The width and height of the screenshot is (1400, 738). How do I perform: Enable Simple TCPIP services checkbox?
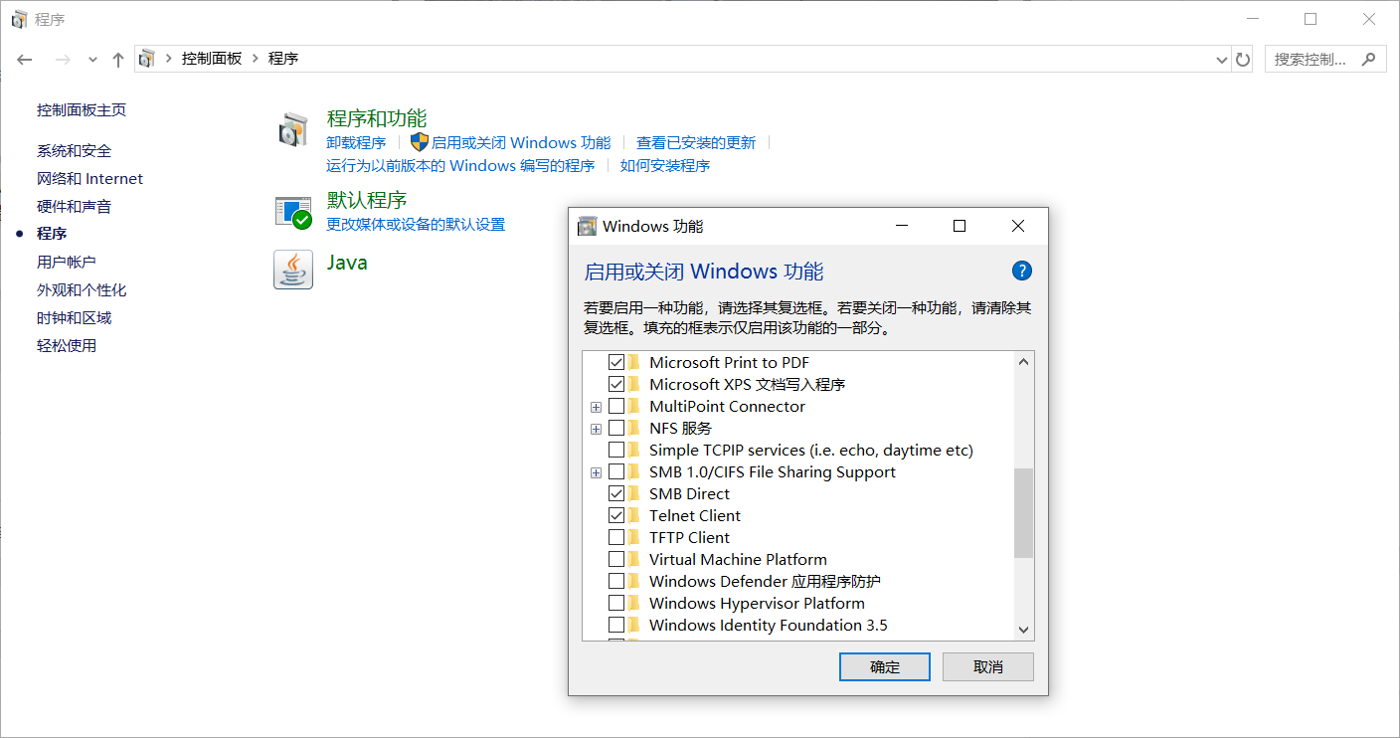point(616,450)
